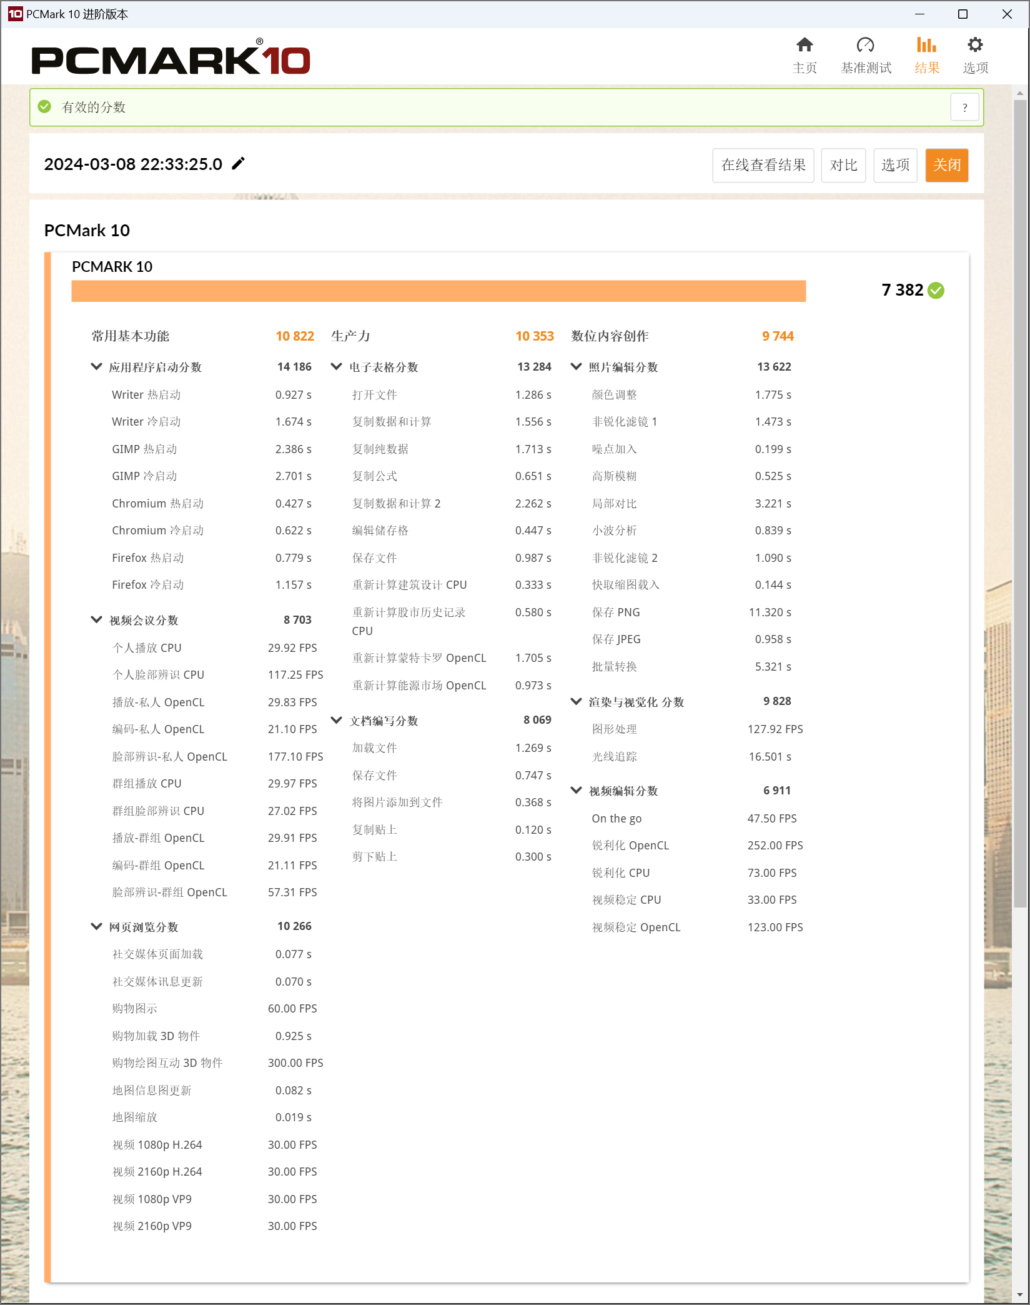Click the 图形处理 row

point(698,729)
